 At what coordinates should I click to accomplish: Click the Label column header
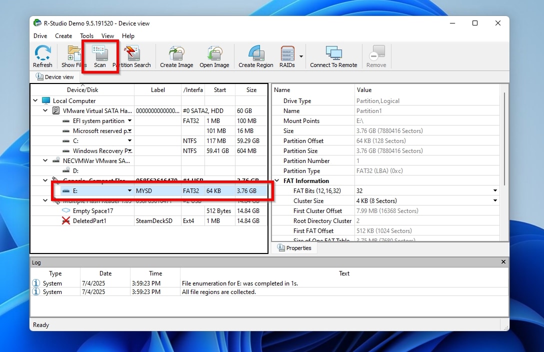click(x=158, y=90)
